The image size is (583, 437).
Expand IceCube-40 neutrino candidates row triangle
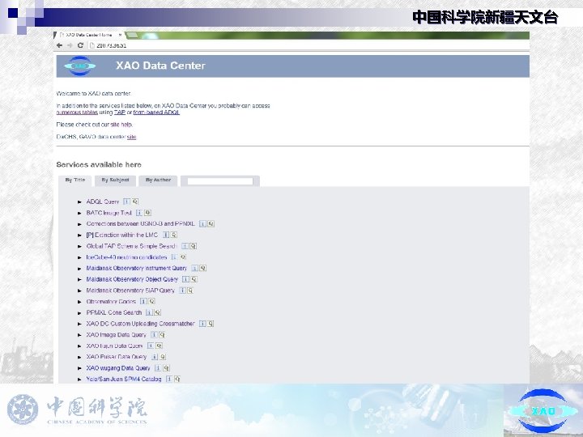pyautogui.click(x=79, y=257)
